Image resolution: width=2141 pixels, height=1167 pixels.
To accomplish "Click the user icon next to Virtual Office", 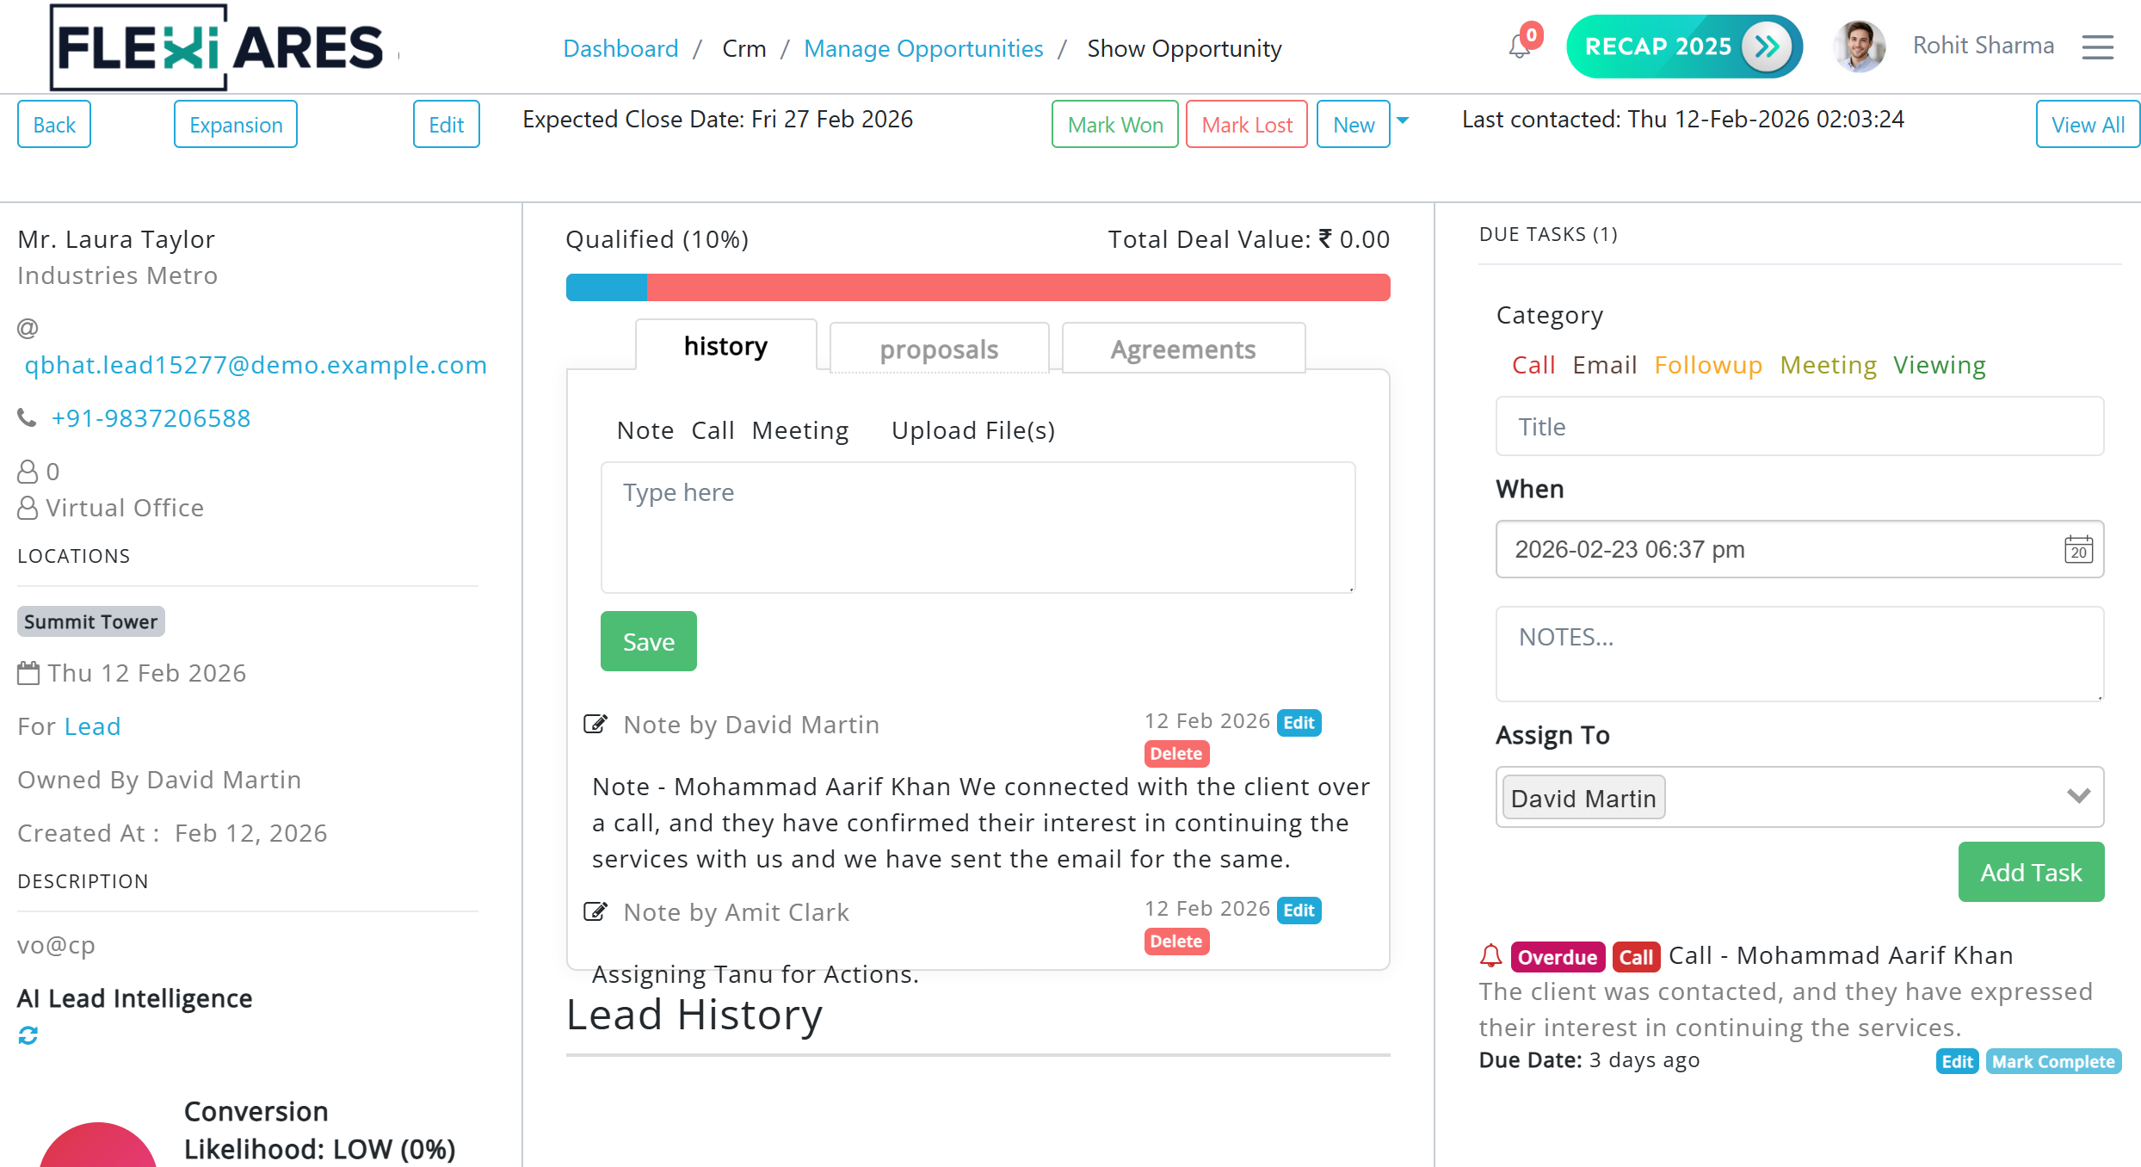I will 28,508.
